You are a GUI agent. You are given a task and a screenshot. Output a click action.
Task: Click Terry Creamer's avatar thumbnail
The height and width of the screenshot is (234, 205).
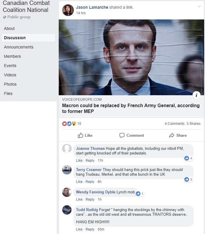[x=67, y=170]
